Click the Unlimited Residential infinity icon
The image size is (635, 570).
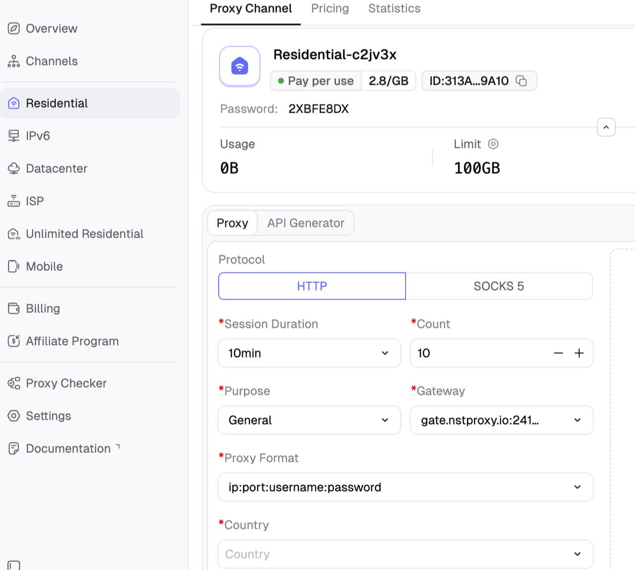[14, 234]
